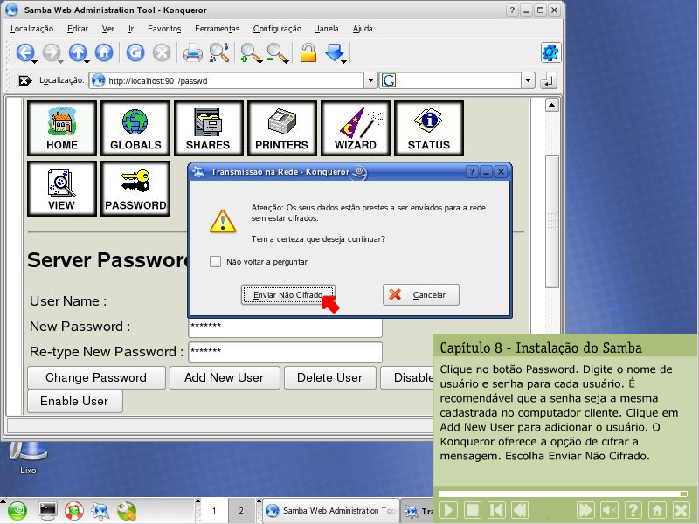
Task: Click the tutorial progress bar
Action: pyautogui.click(x=563, y=493)
